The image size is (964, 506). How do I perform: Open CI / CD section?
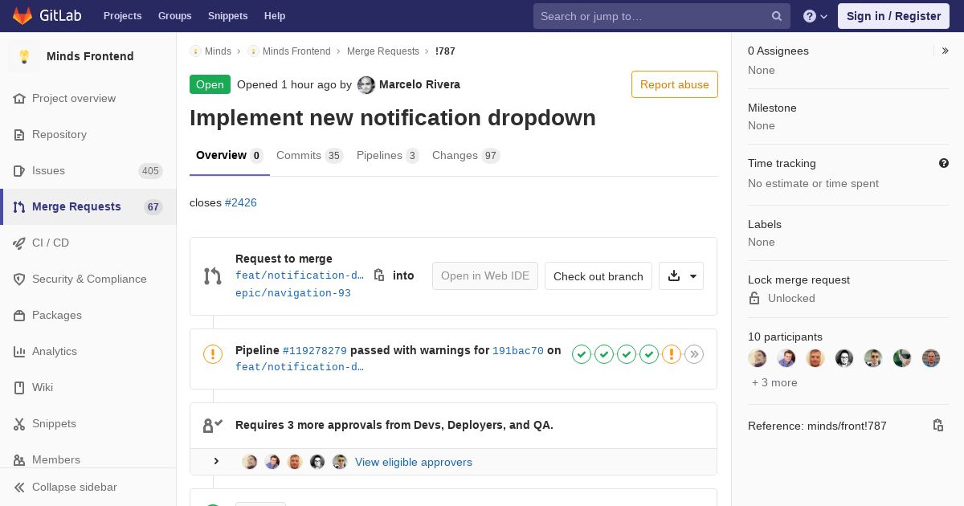88,243
